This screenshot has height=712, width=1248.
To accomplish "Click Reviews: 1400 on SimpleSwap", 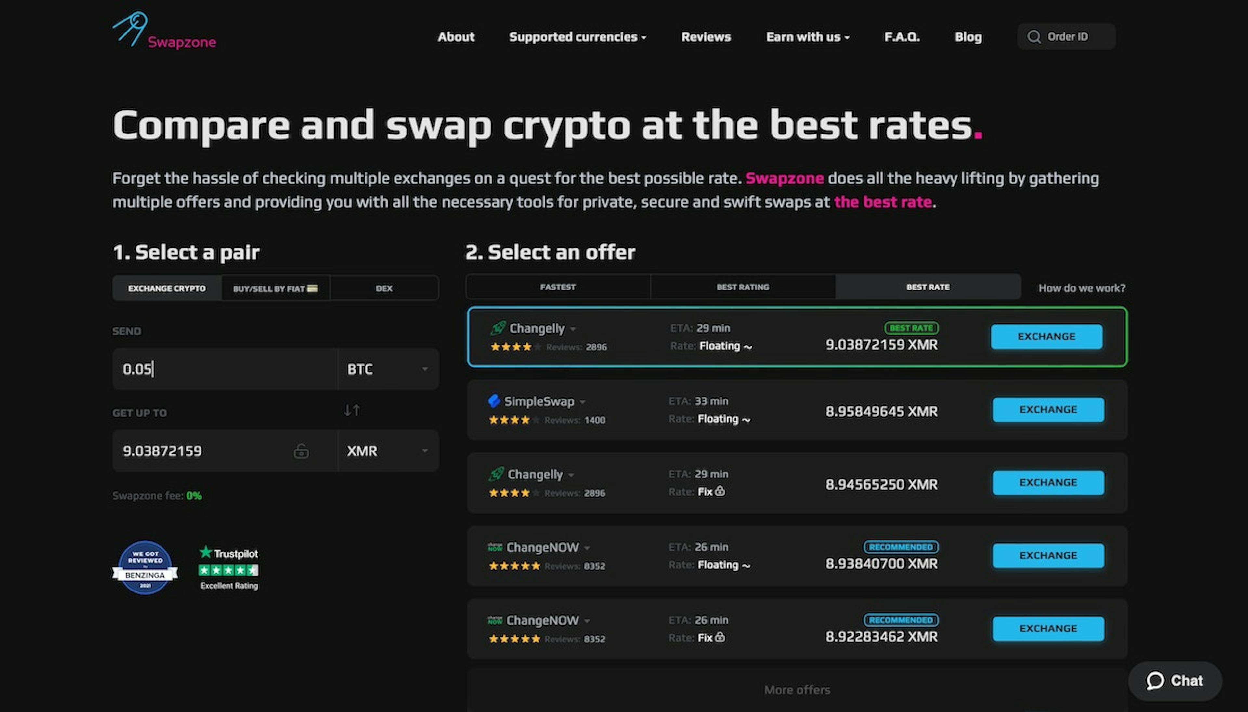I will 575,420.
